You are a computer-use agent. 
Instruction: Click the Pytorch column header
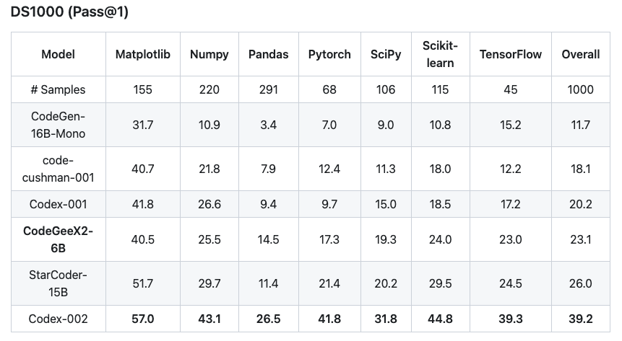(329, 54)
